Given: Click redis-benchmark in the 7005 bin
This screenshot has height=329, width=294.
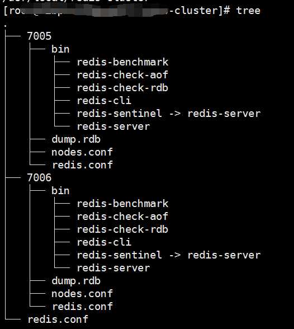Looking at the screenshot, I should pyautogui.click(x=122, y=62).
